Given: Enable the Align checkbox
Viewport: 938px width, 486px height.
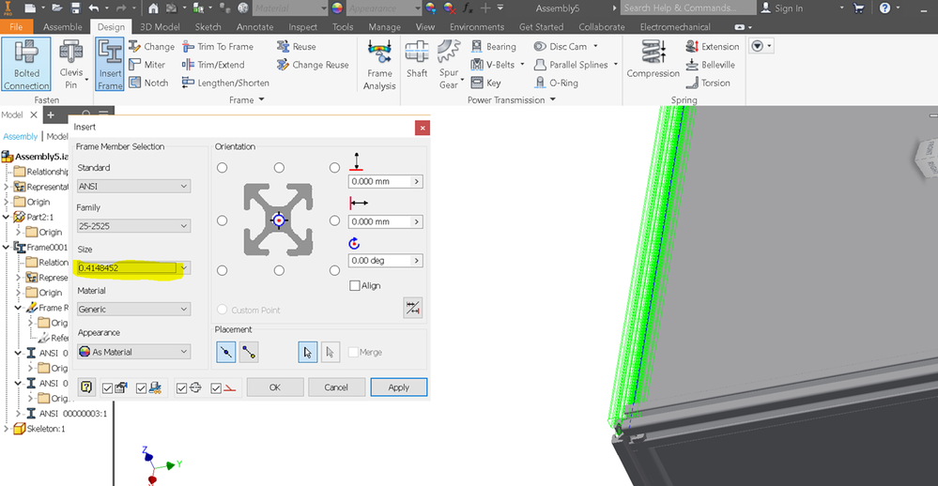Looking at the screenshot, I should click(355, 286).
